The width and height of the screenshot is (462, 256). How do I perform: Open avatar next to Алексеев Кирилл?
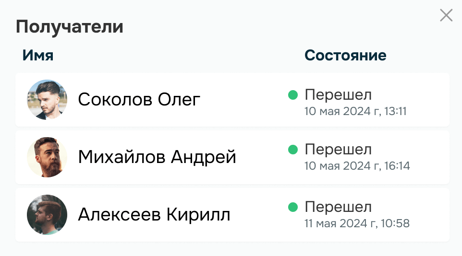click(x=47, y=215)
